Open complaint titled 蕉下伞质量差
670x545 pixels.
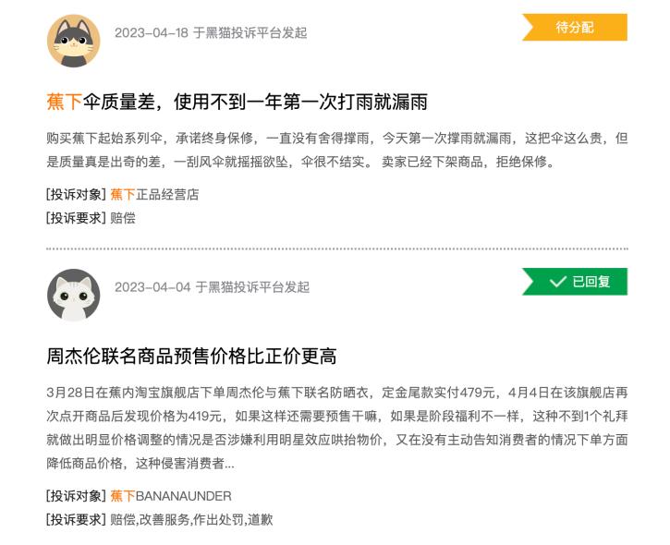pos(238,102)
